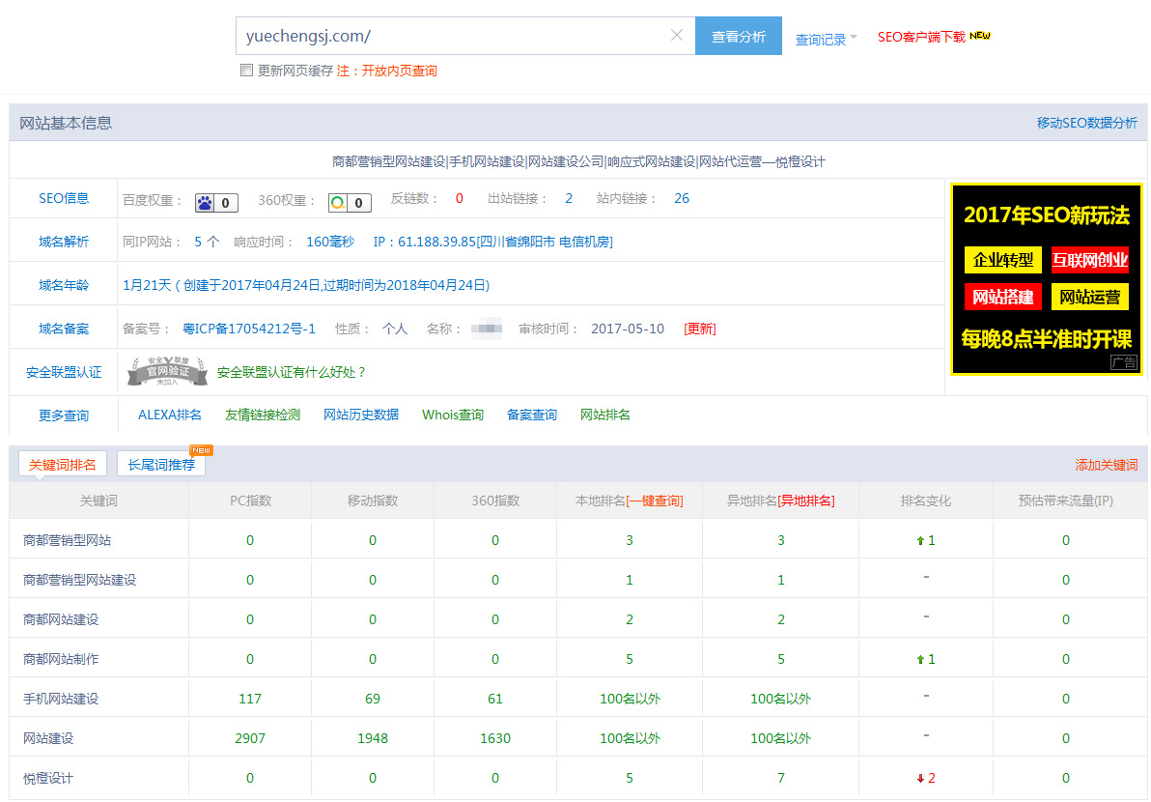
Task: Open the ALEXA排名 link
Action: (170, 415)
